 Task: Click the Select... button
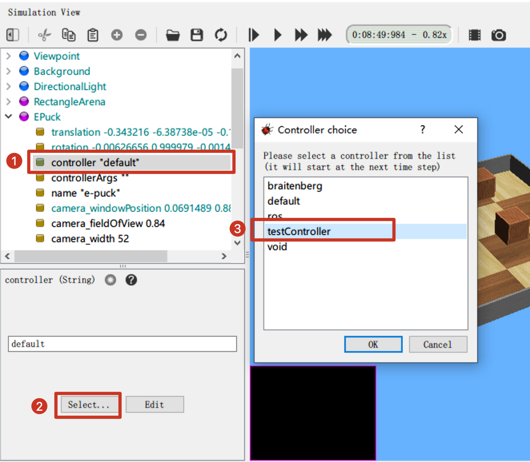[90, 404]
